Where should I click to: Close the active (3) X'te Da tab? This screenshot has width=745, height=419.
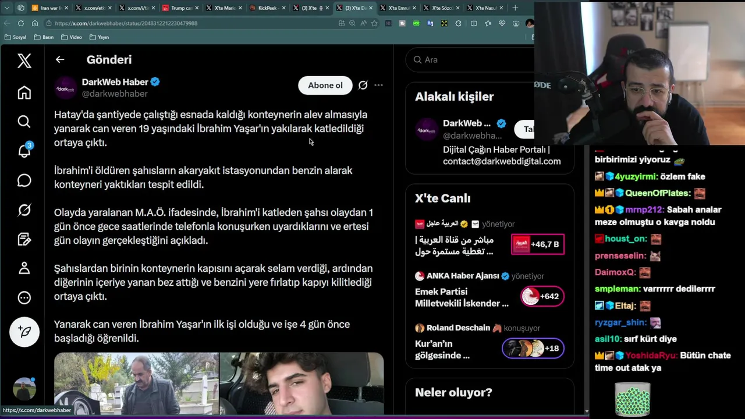coord(371,8)
